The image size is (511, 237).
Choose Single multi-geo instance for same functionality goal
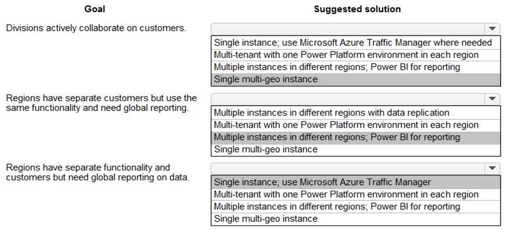pyautogui.click(x=266, y=149)
